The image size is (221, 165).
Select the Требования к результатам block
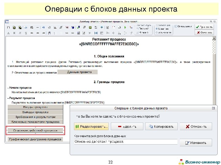coord(35,117)
